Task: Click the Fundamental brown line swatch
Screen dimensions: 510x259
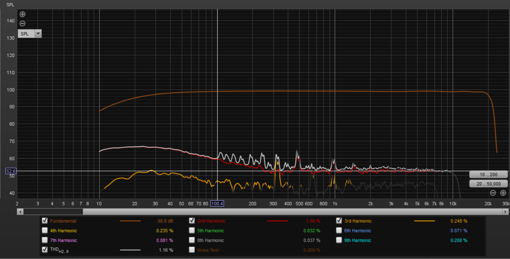Action: (x=130, y=221)
